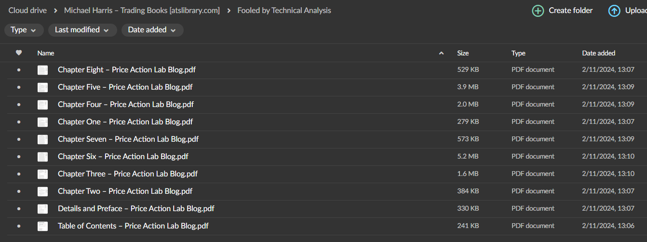Expand the Last modified filter dropdown

point(82,30)
